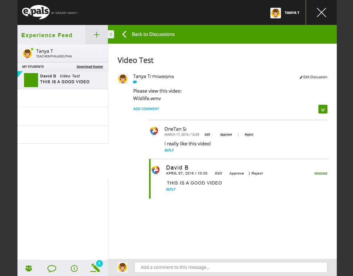Click TANYA T username in header
Screen dimensions: 353x276
coord(292,13)
